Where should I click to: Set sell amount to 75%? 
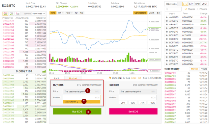pyautogui.click(x=142, y=103)
